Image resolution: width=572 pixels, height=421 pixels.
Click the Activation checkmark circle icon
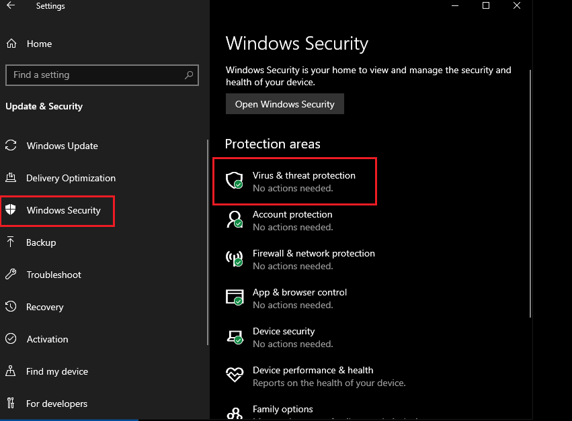tap(11, 338)
